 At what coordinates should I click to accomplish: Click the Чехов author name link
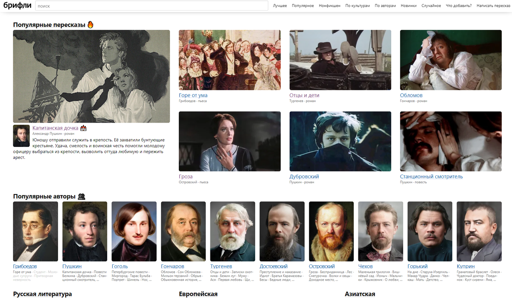(x=366, y=266)
